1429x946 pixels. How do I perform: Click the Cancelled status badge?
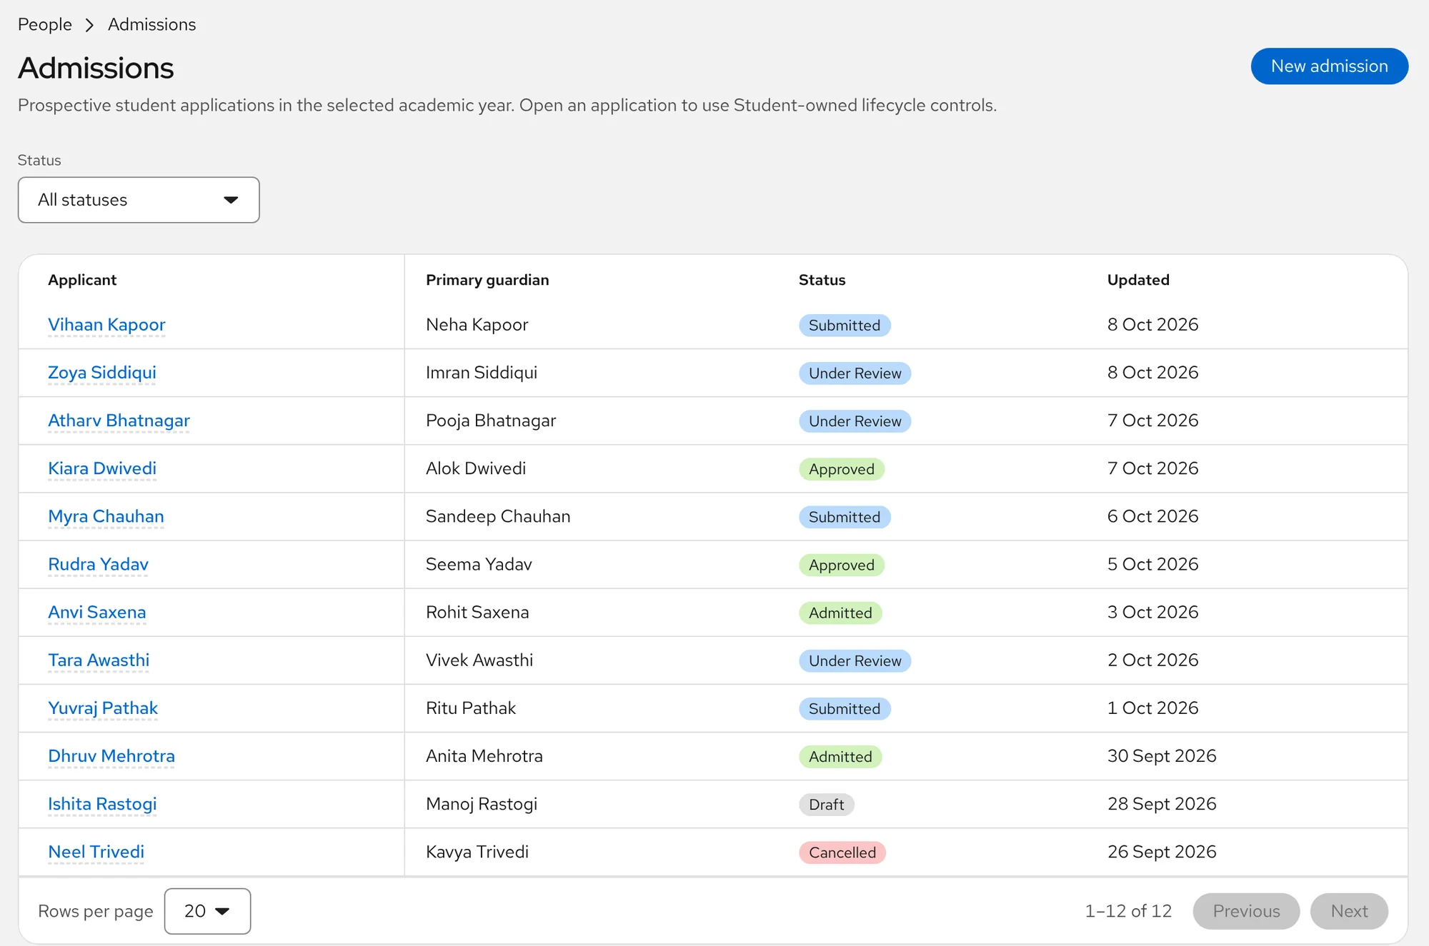pos(842,852)
